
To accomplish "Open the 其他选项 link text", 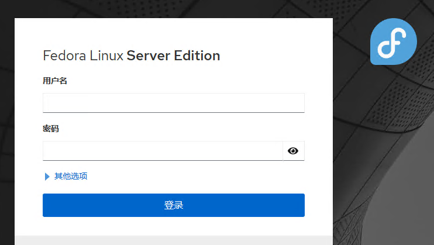I will click(x=71, y=176).
